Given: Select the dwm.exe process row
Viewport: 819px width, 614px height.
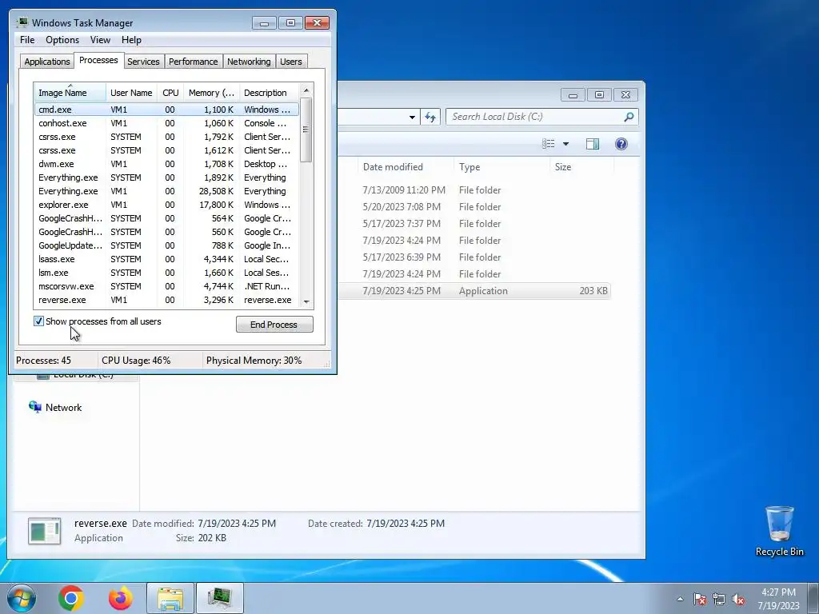Looking at the screenshot, I should (166, 164).
